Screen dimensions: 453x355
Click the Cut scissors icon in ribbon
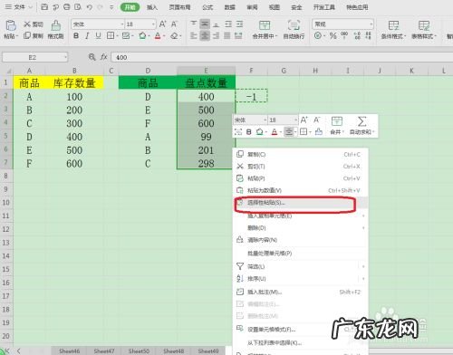tap(27, 24)
